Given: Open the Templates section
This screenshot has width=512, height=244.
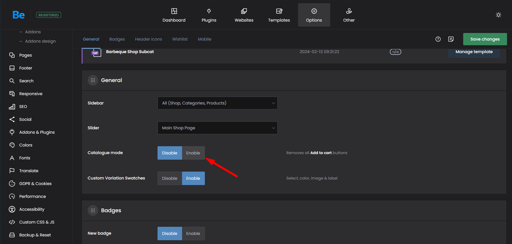Looking at the screenshot, I should click(x=279, y=15).
